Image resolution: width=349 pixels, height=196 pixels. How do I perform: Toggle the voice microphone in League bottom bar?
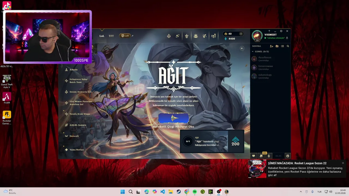269,156
